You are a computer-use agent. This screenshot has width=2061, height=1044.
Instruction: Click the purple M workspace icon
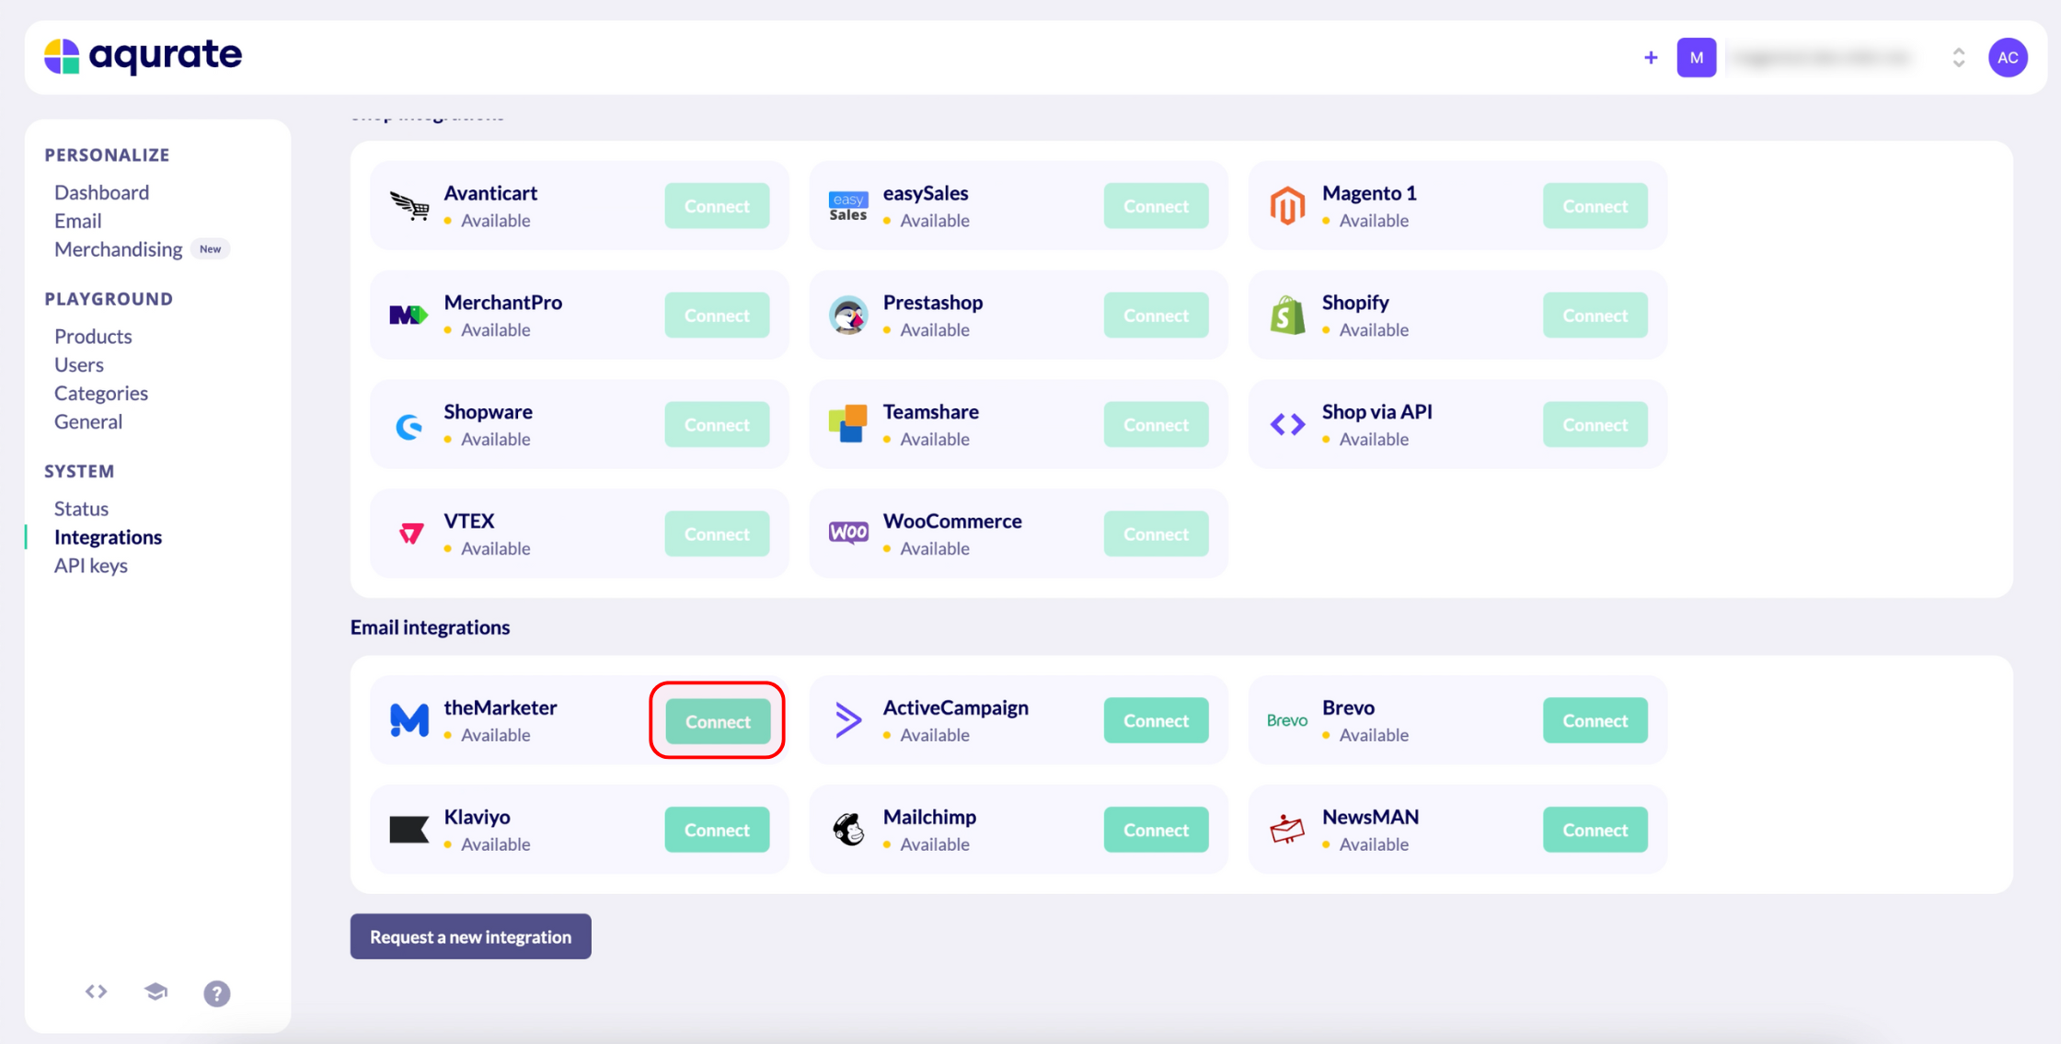tap(1696, 58)
